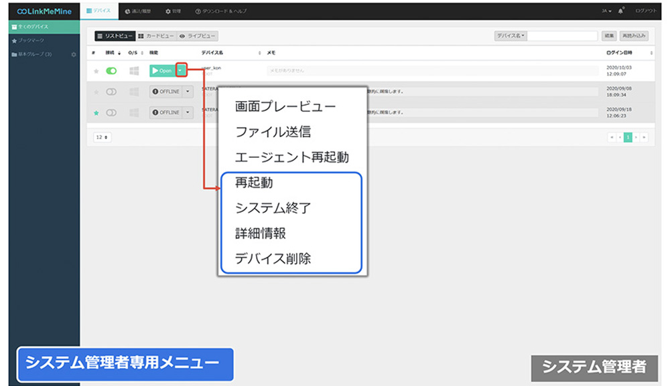Sort by the O/S column
The width and height of the screenshot is (670, 386).
click(x=135, y=53)
